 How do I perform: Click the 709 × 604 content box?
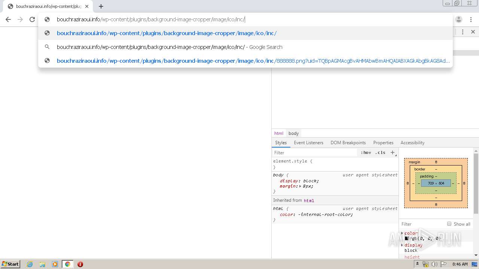pos(436,183)
